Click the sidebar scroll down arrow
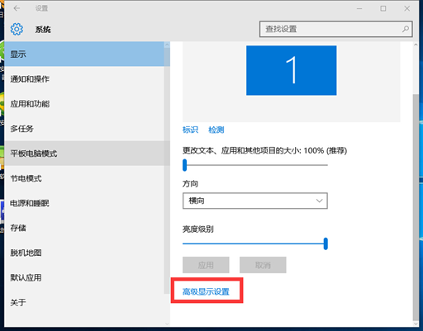 167,324
